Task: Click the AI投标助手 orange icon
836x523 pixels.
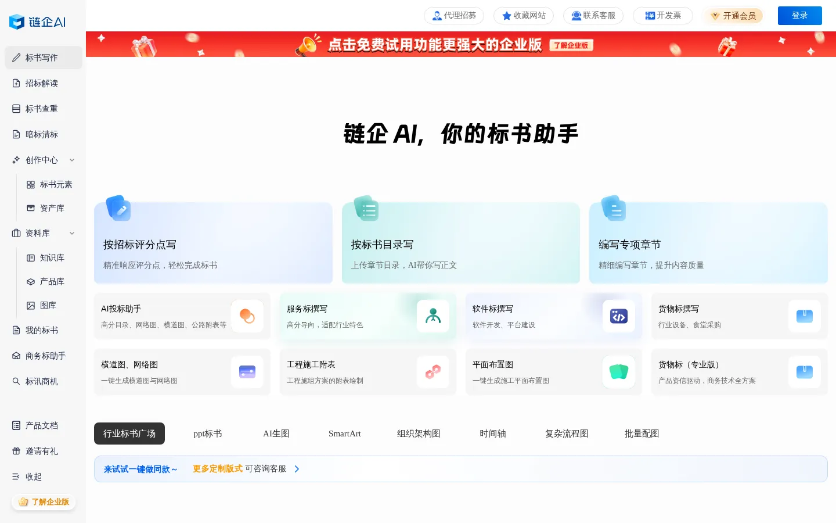Action: (247, 316)
